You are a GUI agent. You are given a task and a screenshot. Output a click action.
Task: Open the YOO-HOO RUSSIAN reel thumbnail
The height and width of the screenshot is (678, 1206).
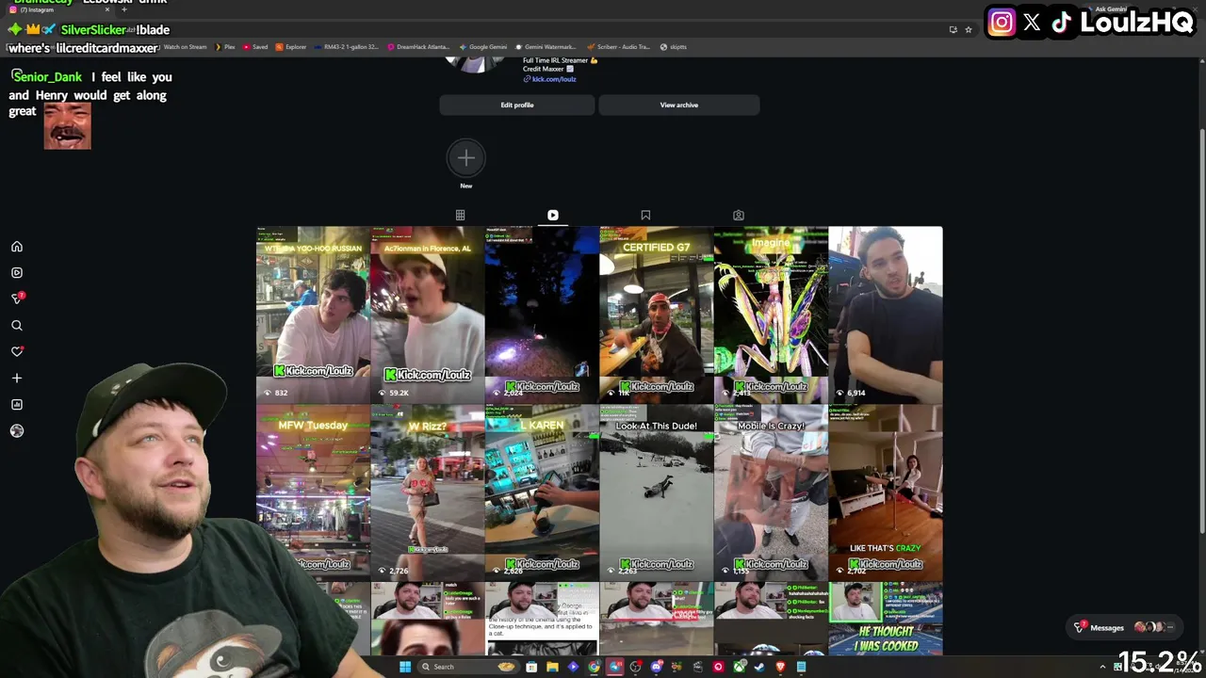coord(313,314)
